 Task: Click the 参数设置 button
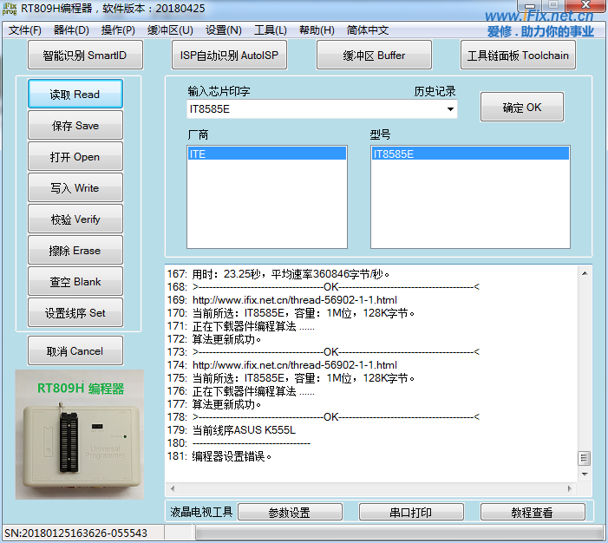[x=290, y=513]
